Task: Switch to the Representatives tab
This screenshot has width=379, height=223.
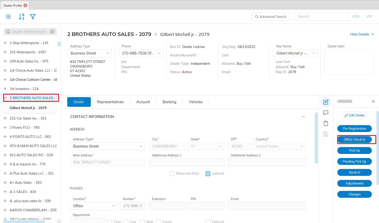Action: tap(110, 102)
